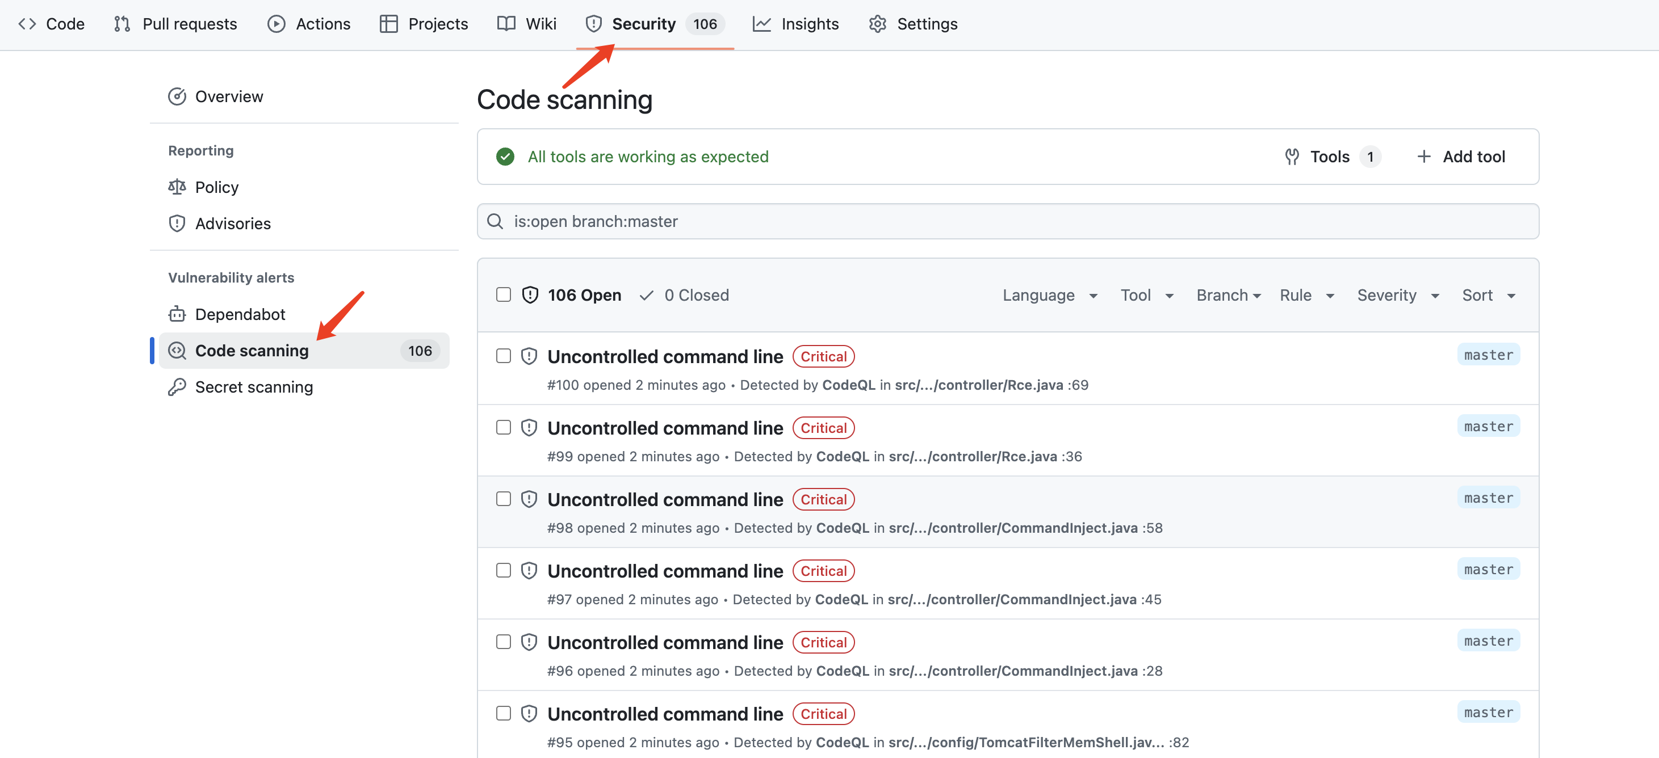Click the Advisories shield icon
Viewport: 1659px width, 758px height.
pyautogui.click(x=177, y=224)
